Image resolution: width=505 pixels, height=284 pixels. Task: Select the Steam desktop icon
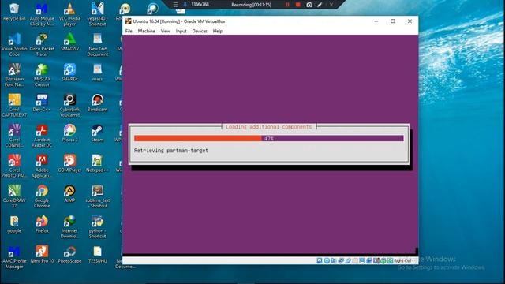click(x=97, y=133)
